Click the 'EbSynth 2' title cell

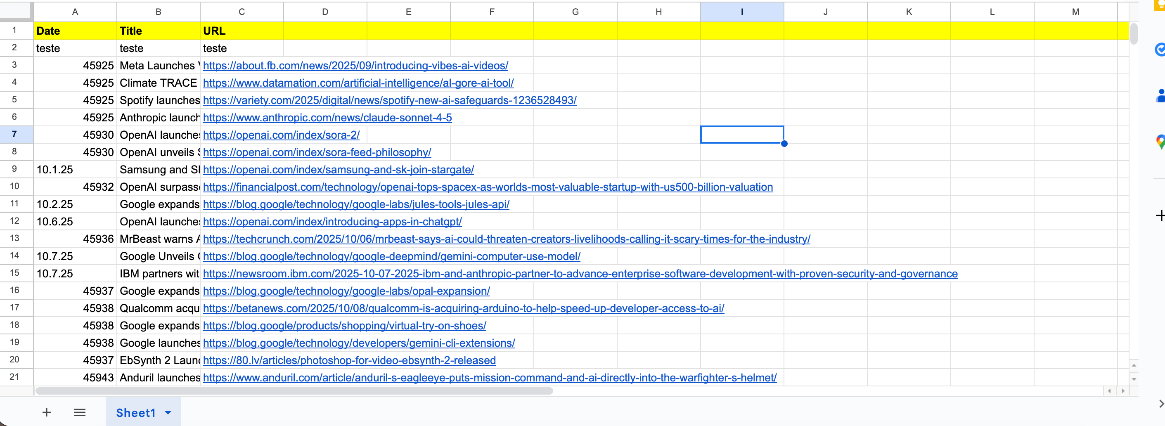pyautogui.click(x=158, y=360)
